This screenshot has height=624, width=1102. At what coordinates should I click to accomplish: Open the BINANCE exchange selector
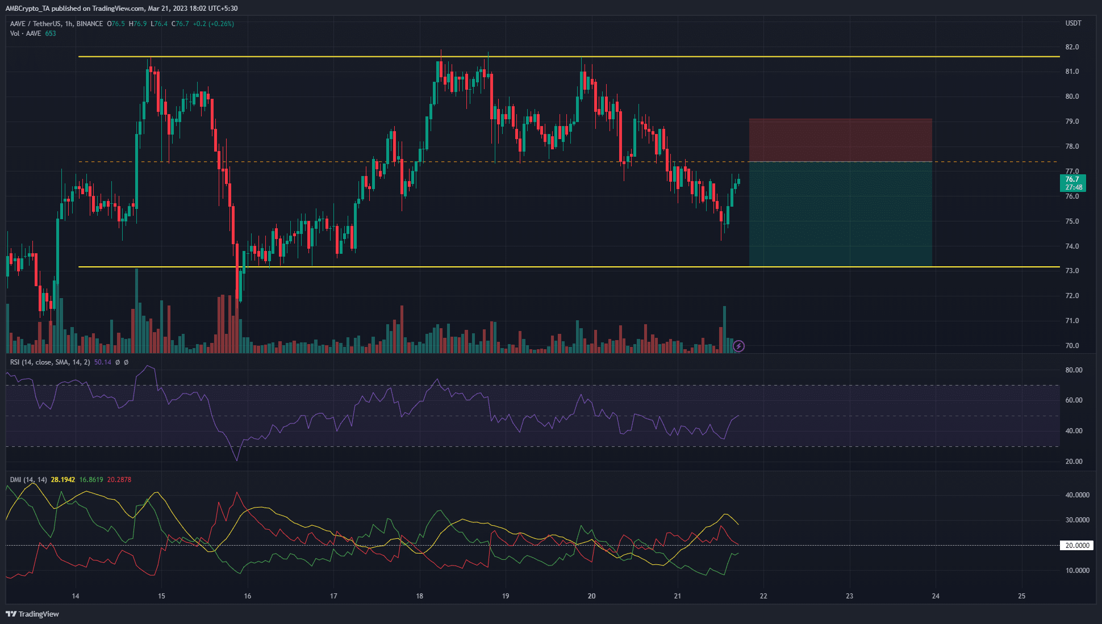click(x=90, y=24)
